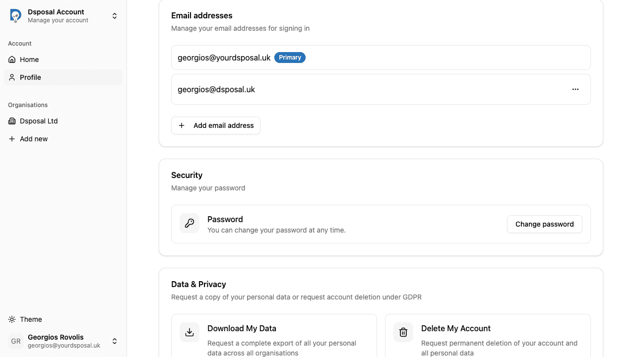
Task: Click the sun icon next to Theme
Action: [x=11, y=319]
